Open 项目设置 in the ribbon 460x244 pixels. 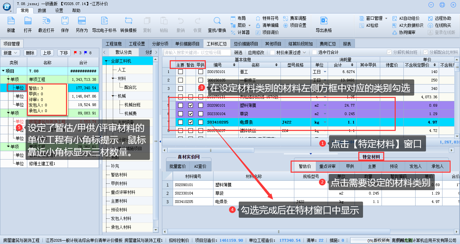pyautogui.click(x=295, y=25)
